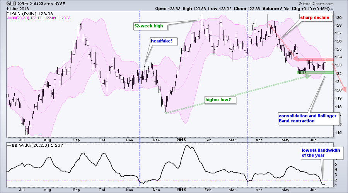Click the 120 price axis label
348x193 pixels.
click(x=338, y=90)
